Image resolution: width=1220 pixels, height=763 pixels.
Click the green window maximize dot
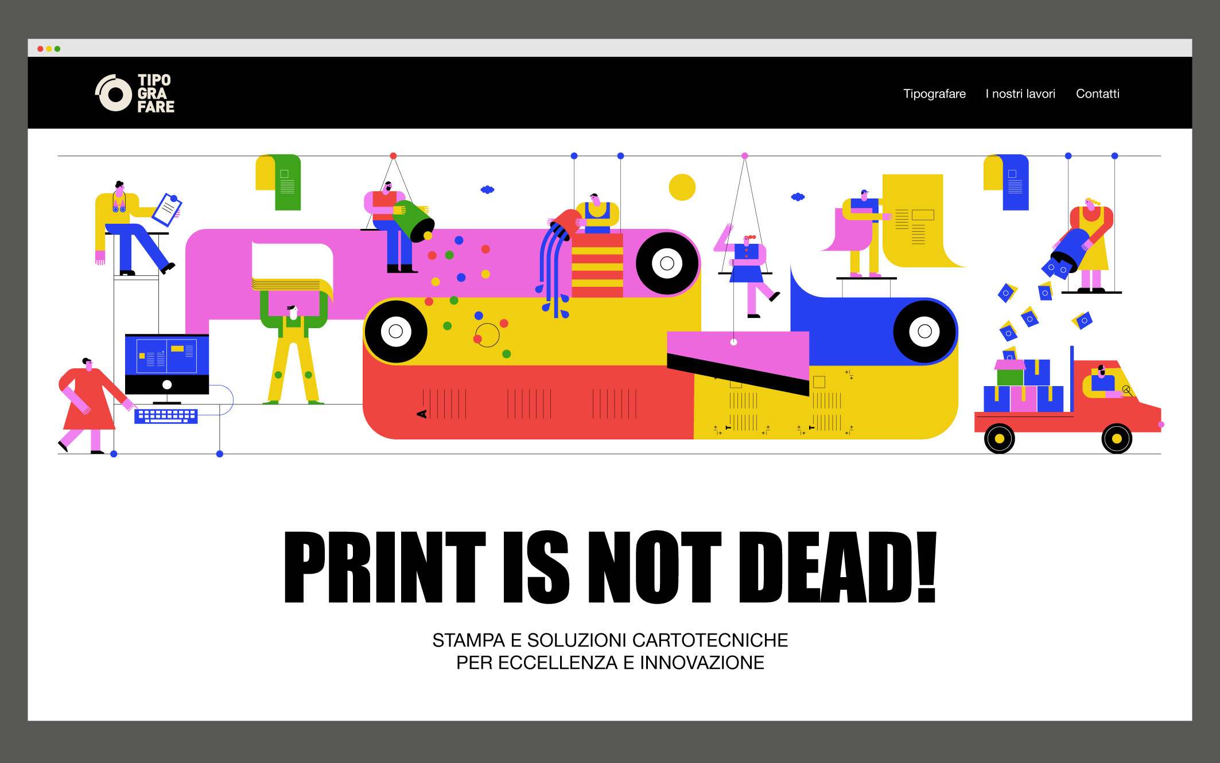[57, 49]
